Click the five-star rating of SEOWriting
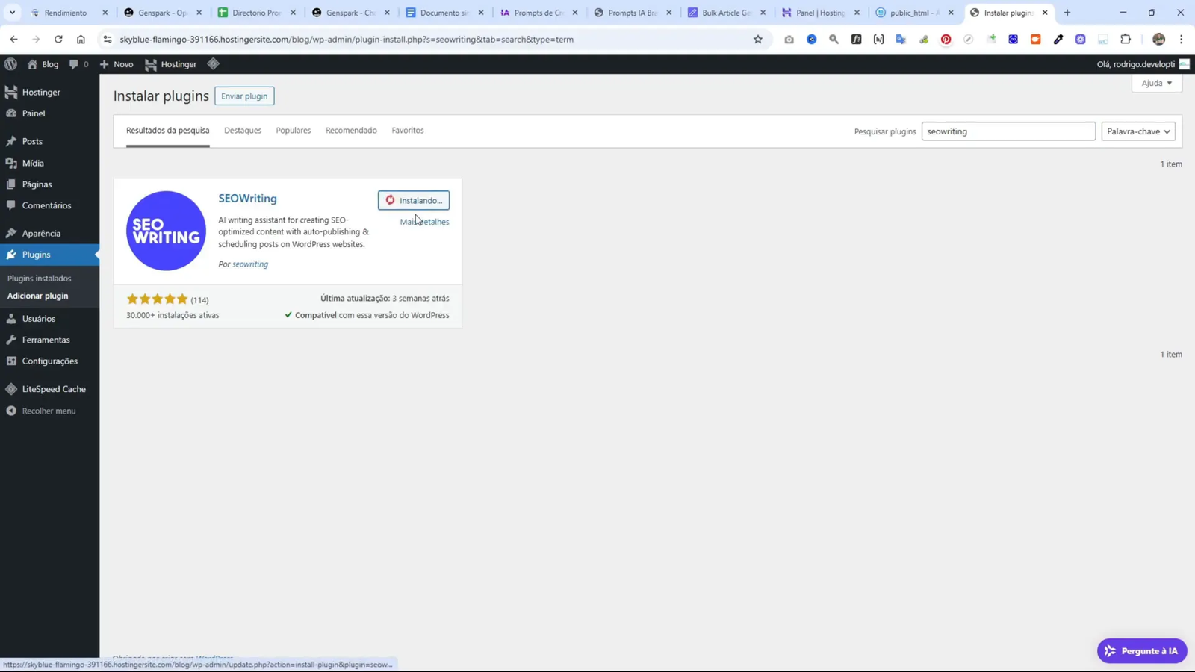 coord(157,298)
